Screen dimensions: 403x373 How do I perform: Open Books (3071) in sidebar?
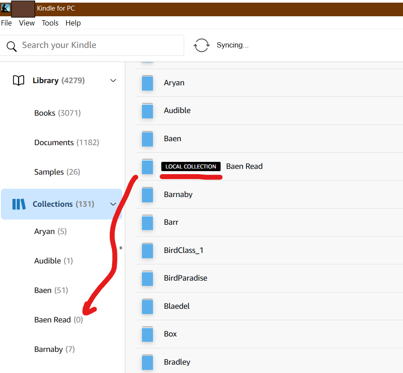pyautogui.click(x=58, y=113)
